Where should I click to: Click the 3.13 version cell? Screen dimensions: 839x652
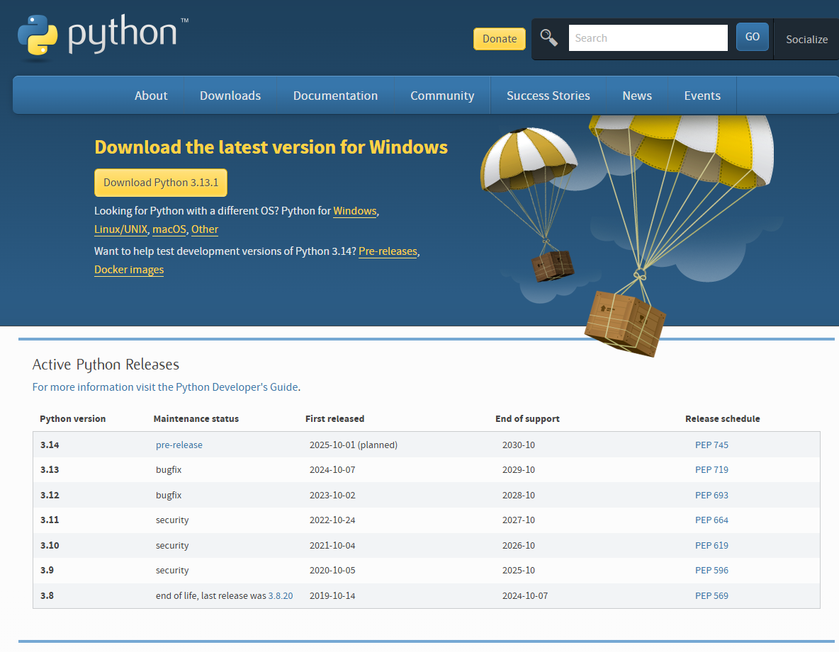point(50,470)
